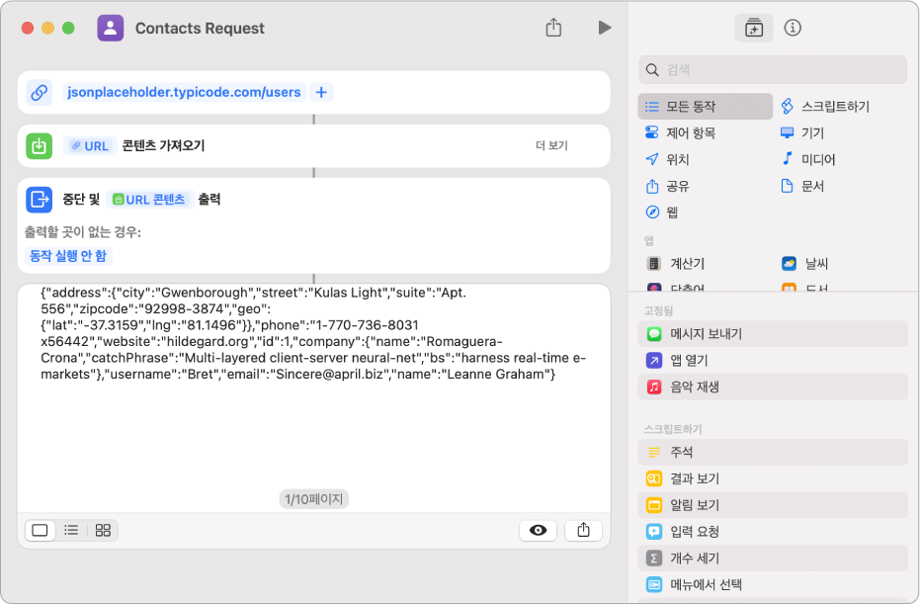
Task: Click the URL variable token
Action: [x=89, y=146]
